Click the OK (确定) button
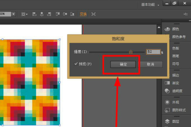The width and height of the screenshot is (191, 127). coord(123,64)
